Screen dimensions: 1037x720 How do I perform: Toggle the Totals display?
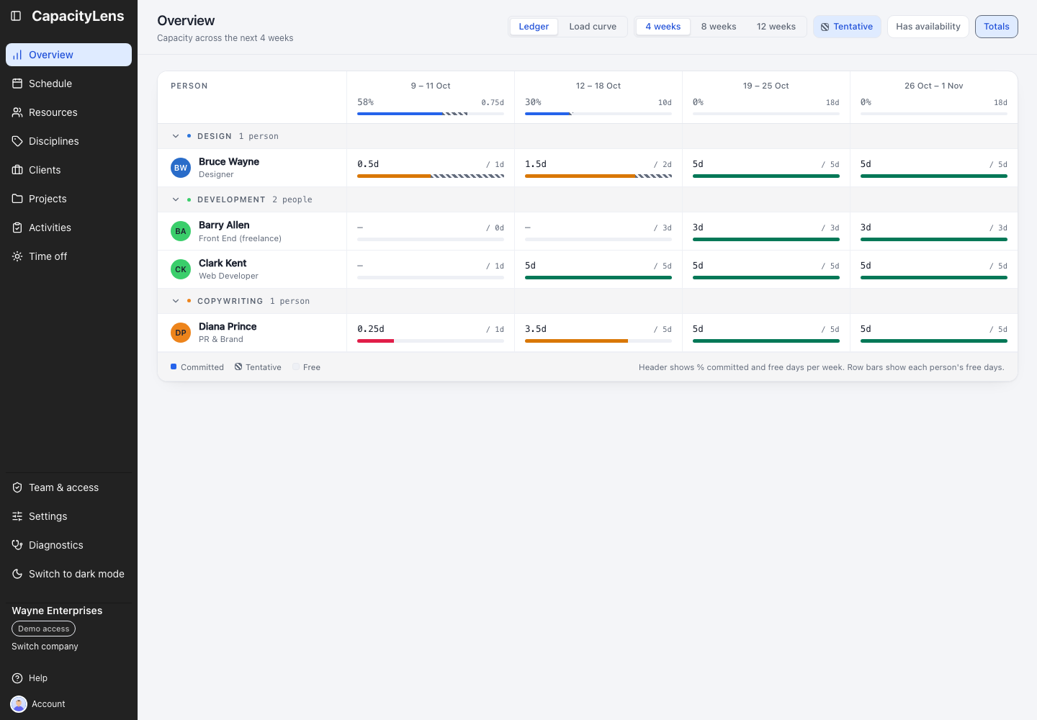tap(997, 27)
